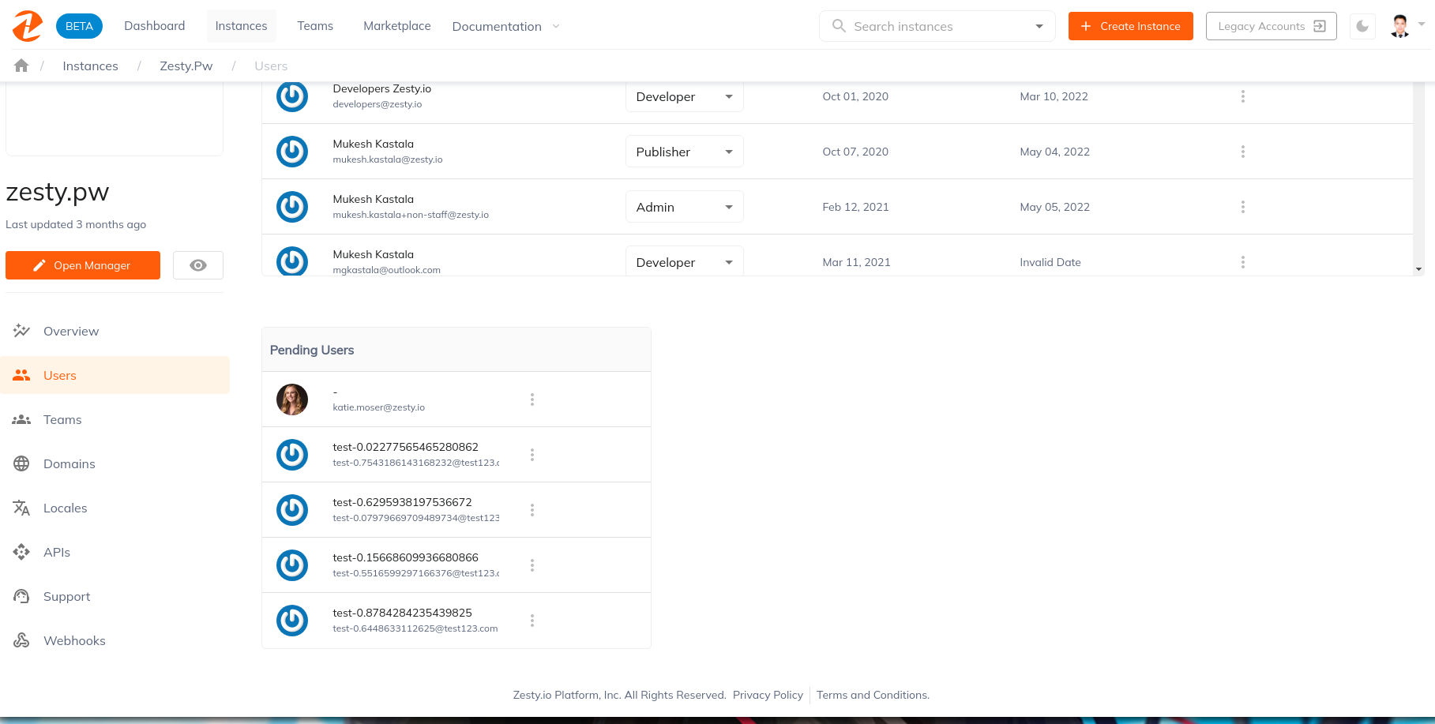This screenshot has width=1435, height=724.
Task: Toggle the instance preview eye button
Action: [x=197, y=264]
